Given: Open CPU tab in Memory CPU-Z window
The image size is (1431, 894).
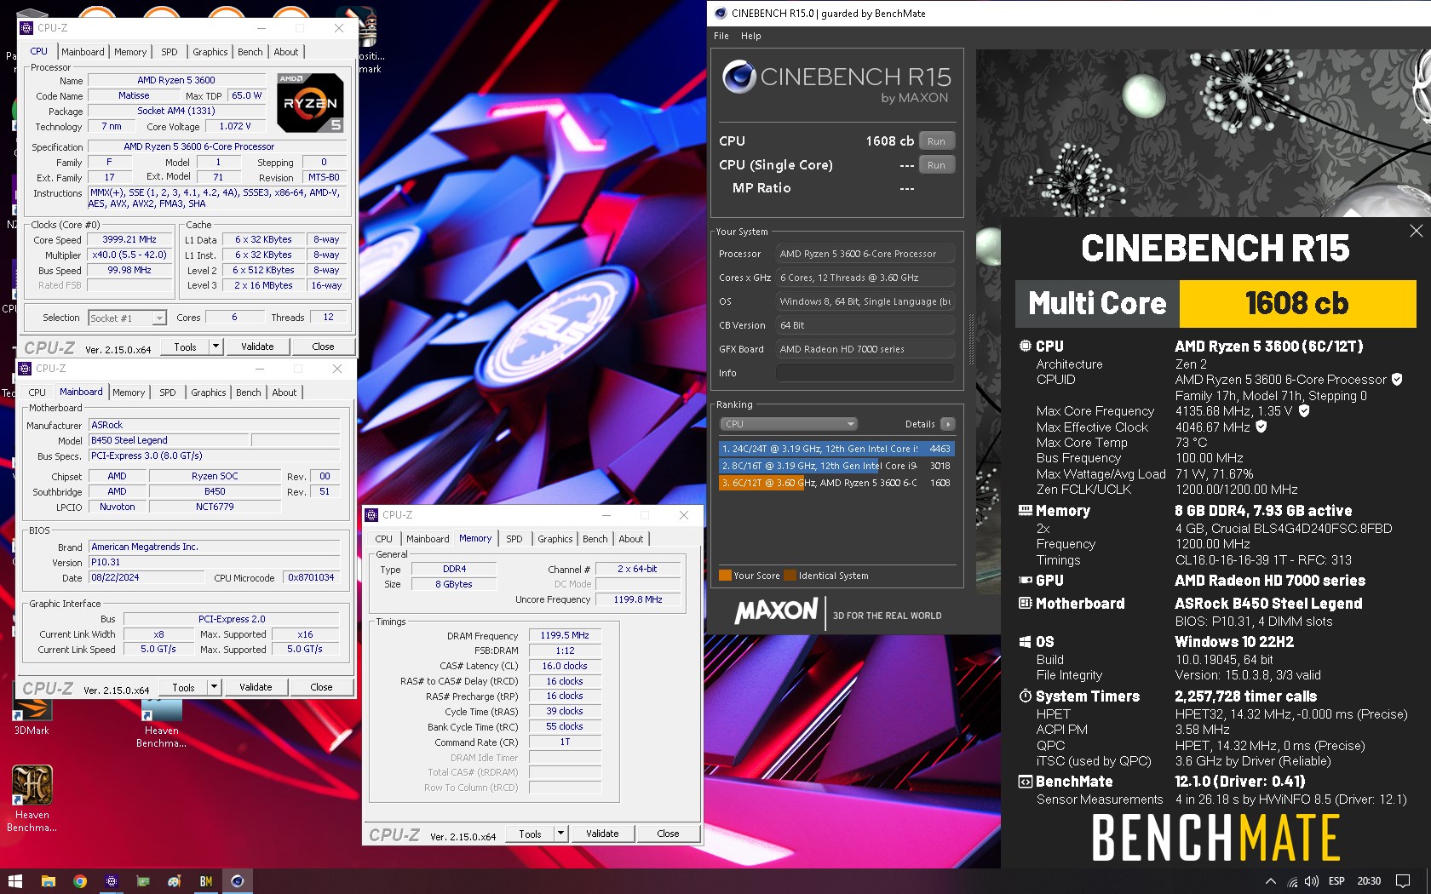Looking at the screenshot, I should coord(383,539).
